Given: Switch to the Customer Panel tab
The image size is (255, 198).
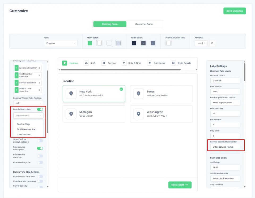Looking at the screenshot, I should pyautogui.click(x=144, y=24).
